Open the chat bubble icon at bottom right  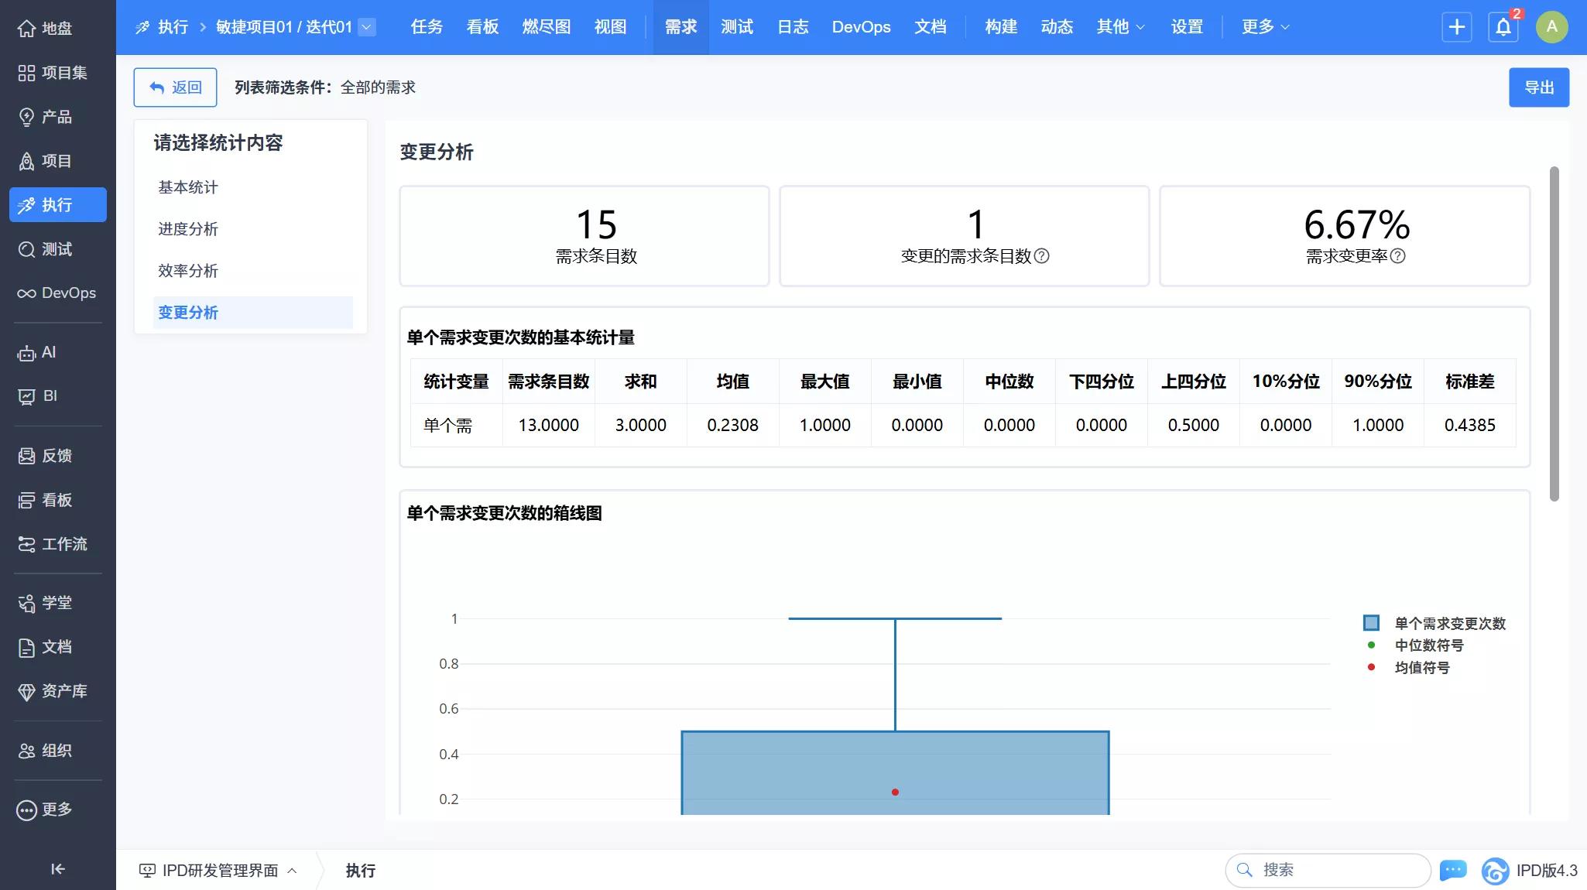(1453, 870)
